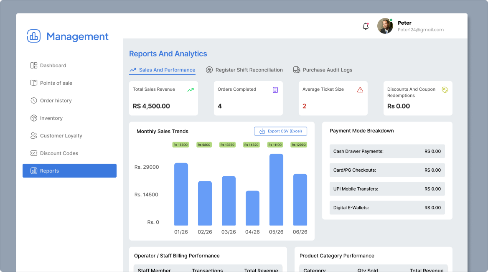Switch to Register Shift Reconciliation tab
This screenshot has width=488, height=272.
pos(244,70)
